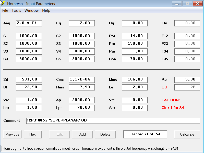Maximize the Hornresp window
This screenshot has height=153, width=204.
(x=187, y=4)
